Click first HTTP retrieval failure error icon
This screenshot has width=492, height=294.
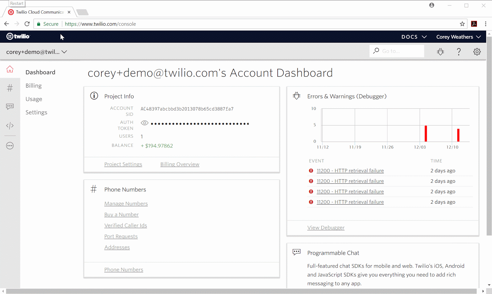(311, 171)
